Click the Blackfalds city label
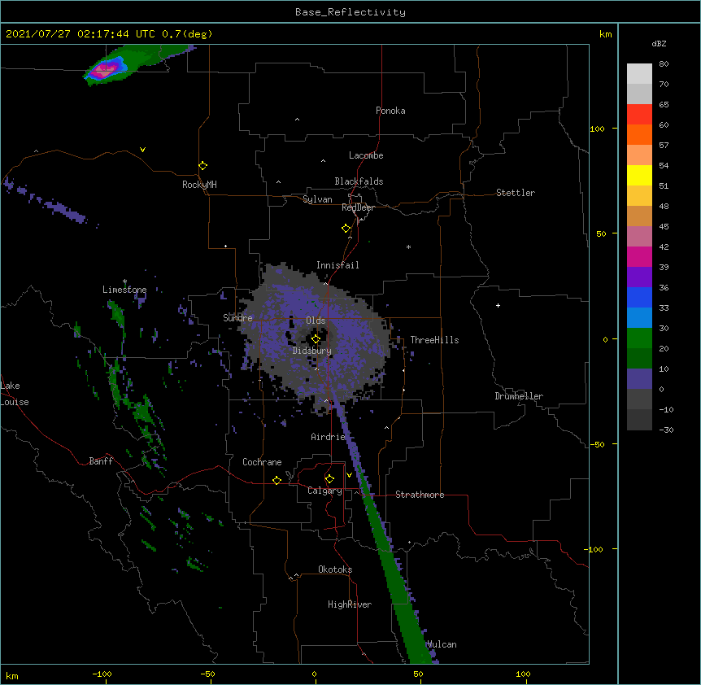Image resolution: width=701 pixels, height=685 pixels. 359,181
